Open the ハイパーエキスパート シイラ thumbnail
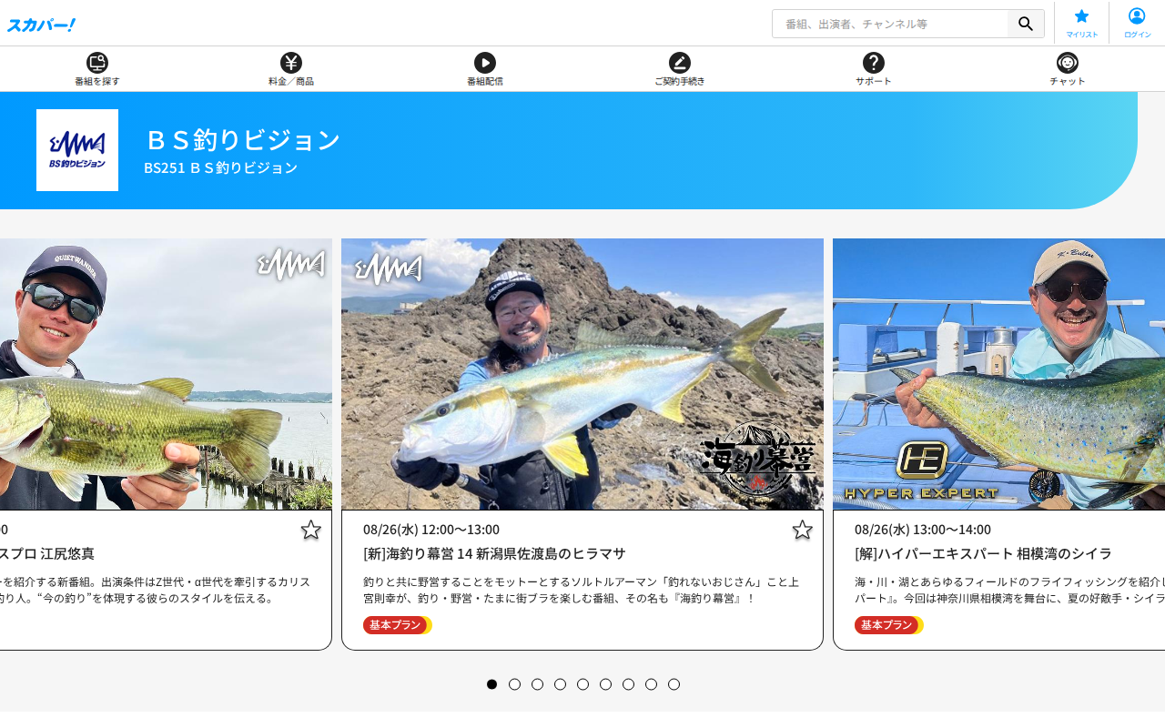The width and height of the screenshot is (1165, 728). pos(998,374)
